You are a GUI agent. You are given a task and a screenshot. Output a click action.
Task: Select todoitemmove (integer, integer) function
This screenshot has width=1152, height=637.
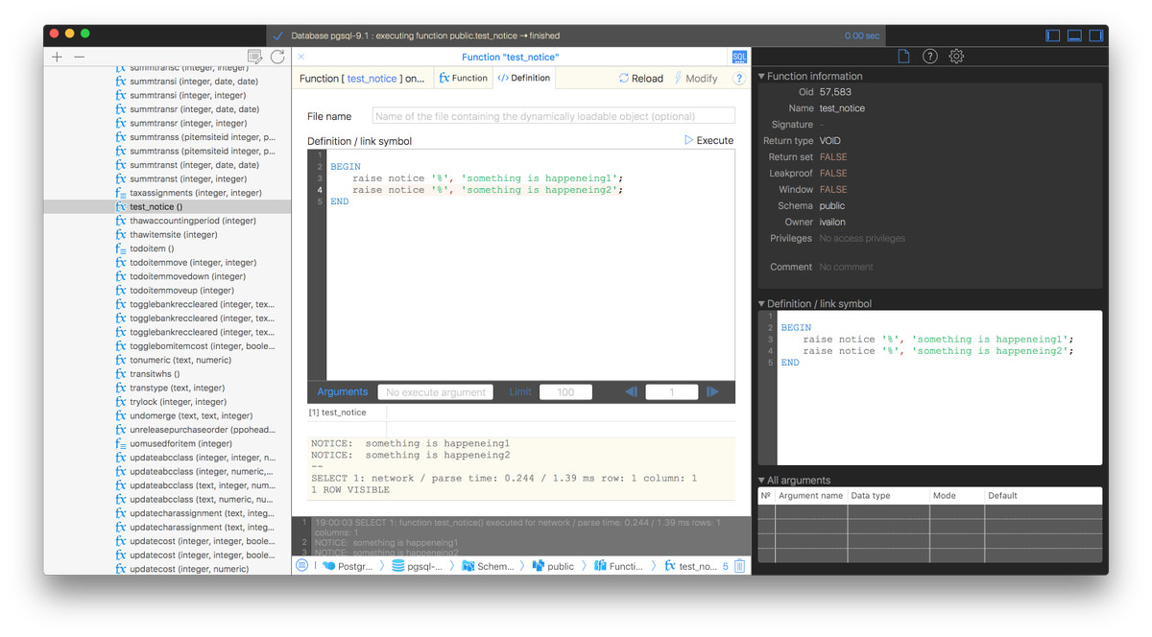[185, 262]
